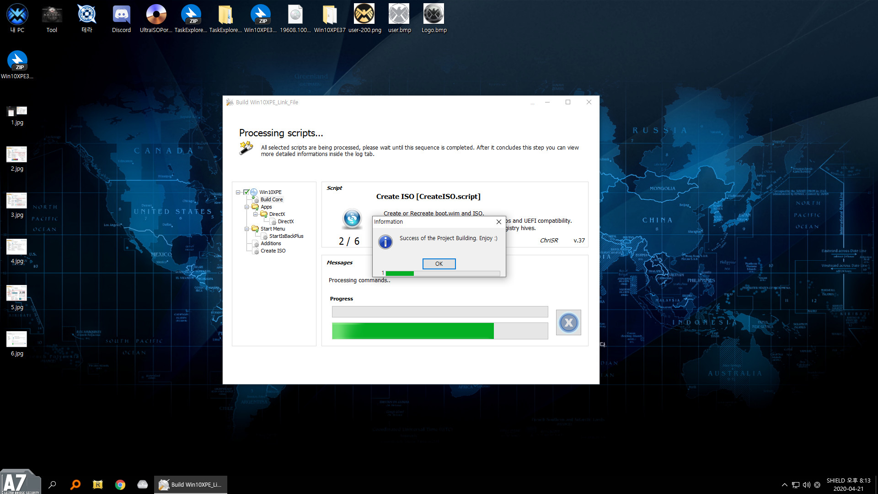This screenshot has height=494, width=878.
Task: Show hidden tray icons chevron
Action: coord(784,485)
